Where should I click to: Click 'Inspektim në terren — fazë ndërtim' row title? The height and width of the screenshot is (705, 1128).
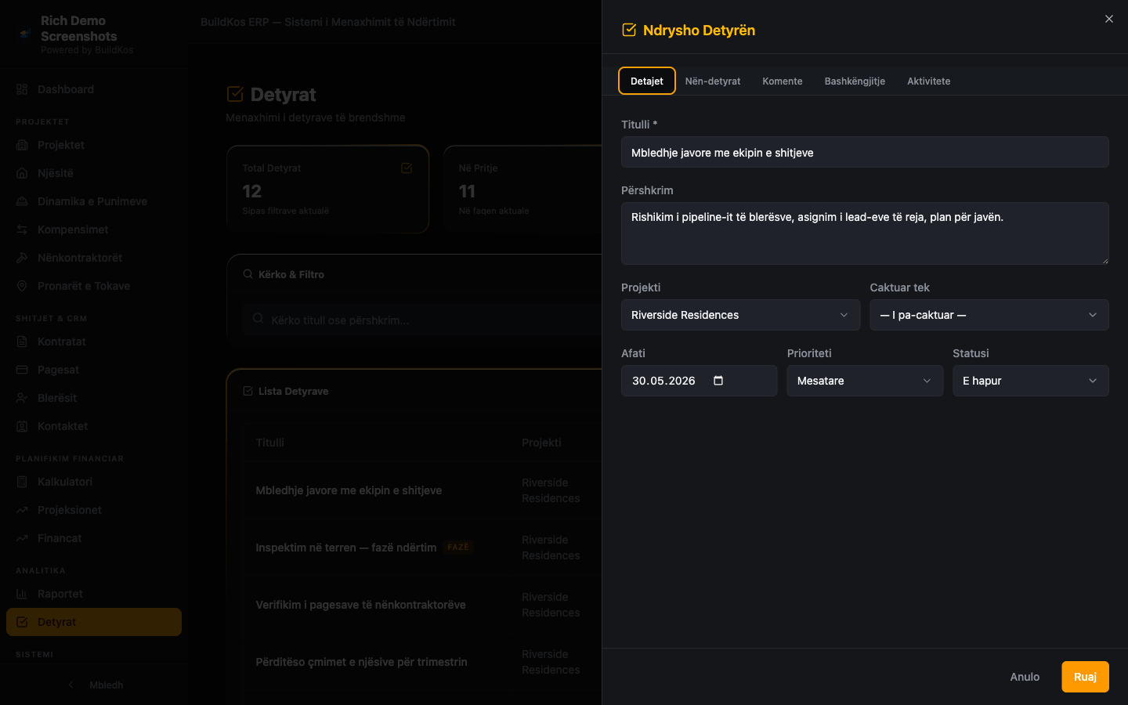pos(346,548)
